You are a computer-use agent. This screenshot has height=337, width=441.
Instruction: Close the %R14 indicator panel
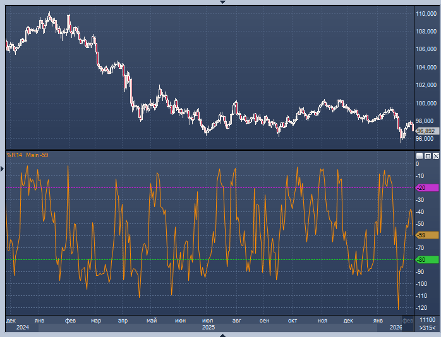click(435, 155)
